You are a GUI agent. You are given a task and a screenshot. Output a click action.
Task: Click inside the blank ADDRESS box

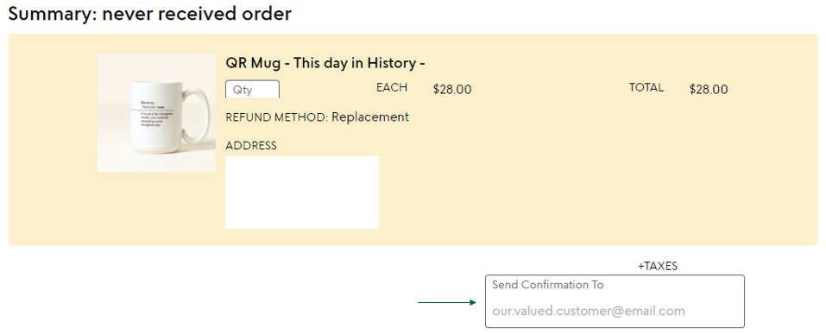(x=302, y=192)
